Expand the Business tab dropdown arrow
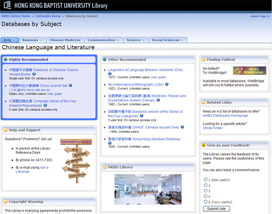 [41, 40]
